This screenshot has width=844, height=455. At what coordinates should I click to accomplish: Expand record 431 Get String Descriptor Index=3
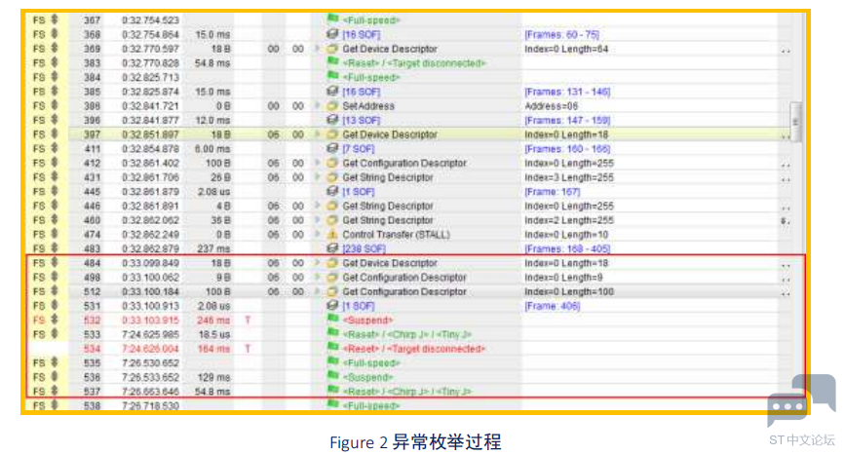click(317, 176)
